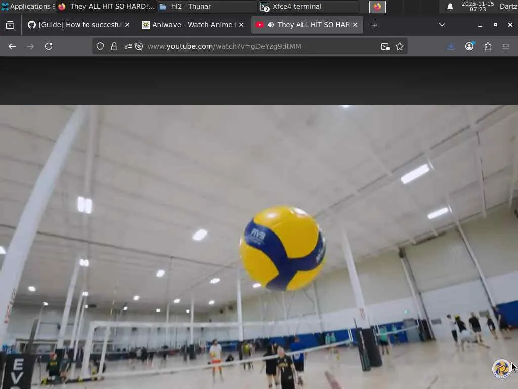The image size is (518, 389).
Task: Open a new browser tab
Action: pyautogui.click(x=374, y=25)
